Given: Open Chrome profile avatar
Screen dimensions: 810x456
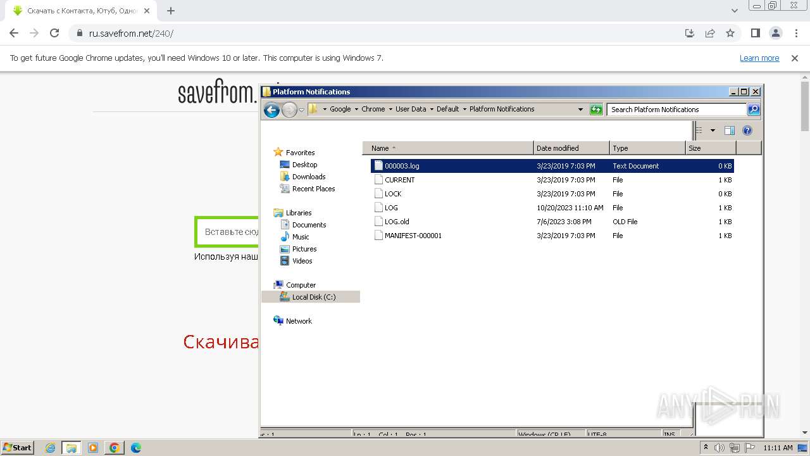Looking at the screenshot, I should 776,33.
